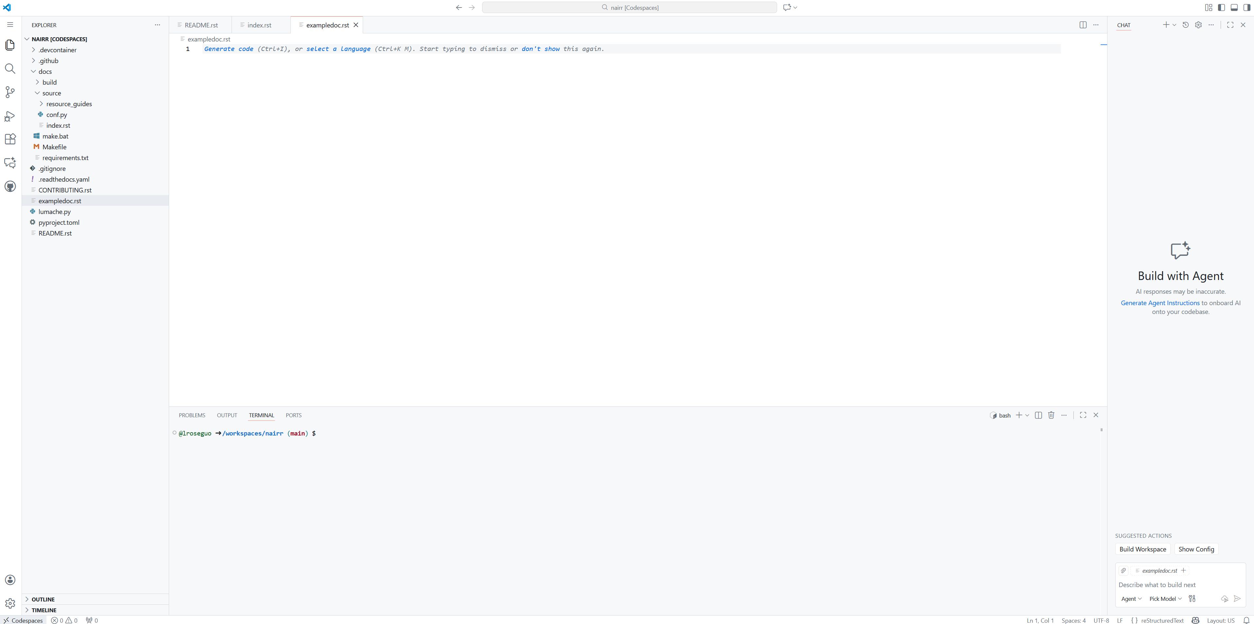
Task: Split the editor to the right
Action: point(1083,25)
